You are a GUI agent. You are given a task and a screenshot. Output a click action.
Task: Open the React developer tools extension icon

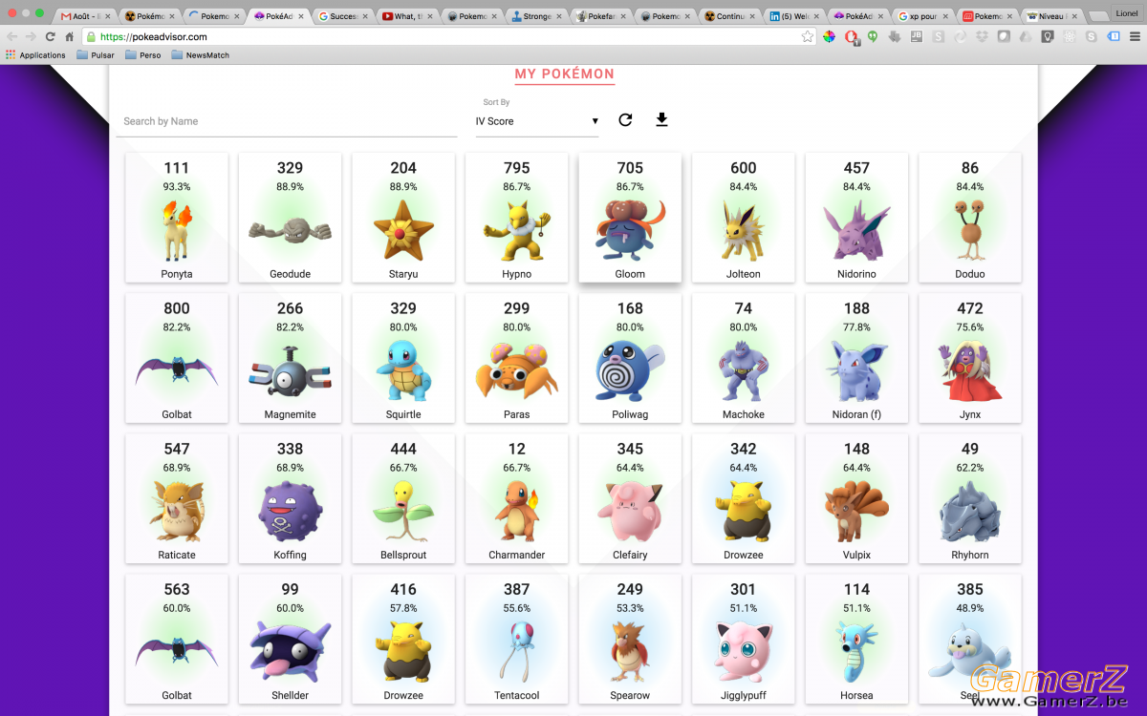pyautogui.click(x=1070, y=36)
